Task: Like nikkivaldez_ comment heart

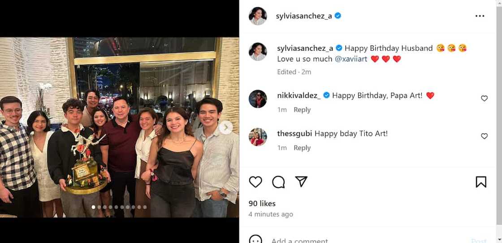Action: point(484,98)
